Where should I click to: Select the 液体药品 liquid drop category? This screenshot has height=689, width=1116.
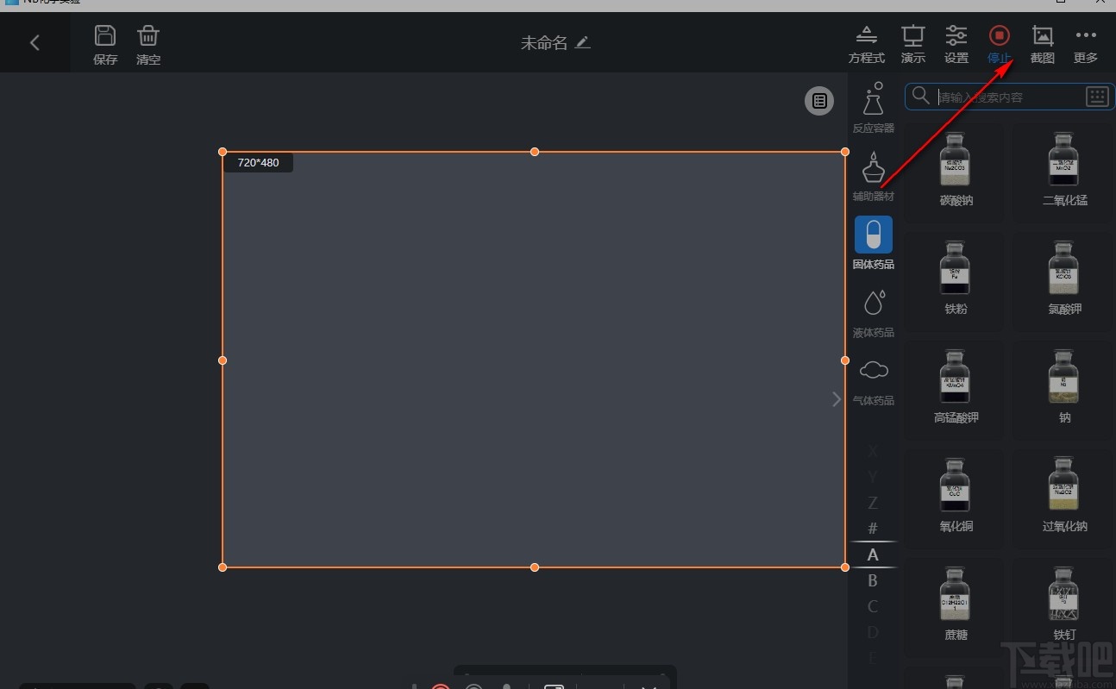[x=874, y=313]
